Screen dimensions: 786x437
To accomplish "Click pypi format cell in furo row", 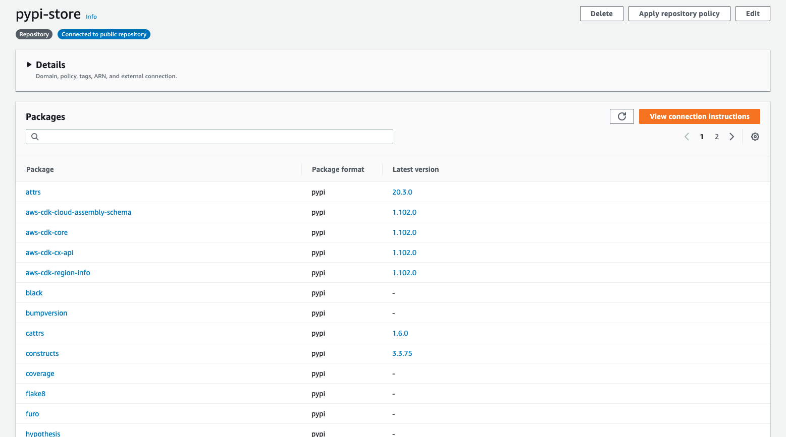I will [x=319, y=414].
